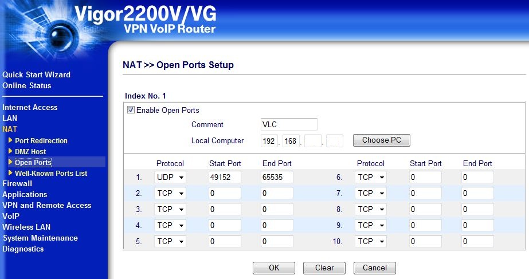Click second IP octet field showing 168

tap(291, 141)
